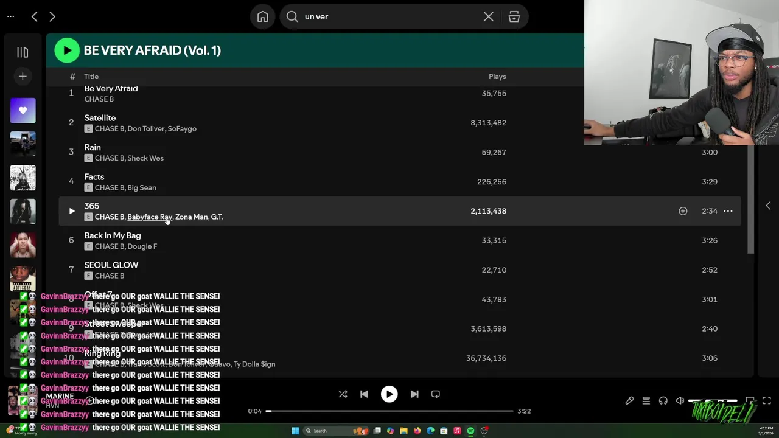Play the album with the green play button
This screenshot has height=438, width=779.
click(67, 50)
